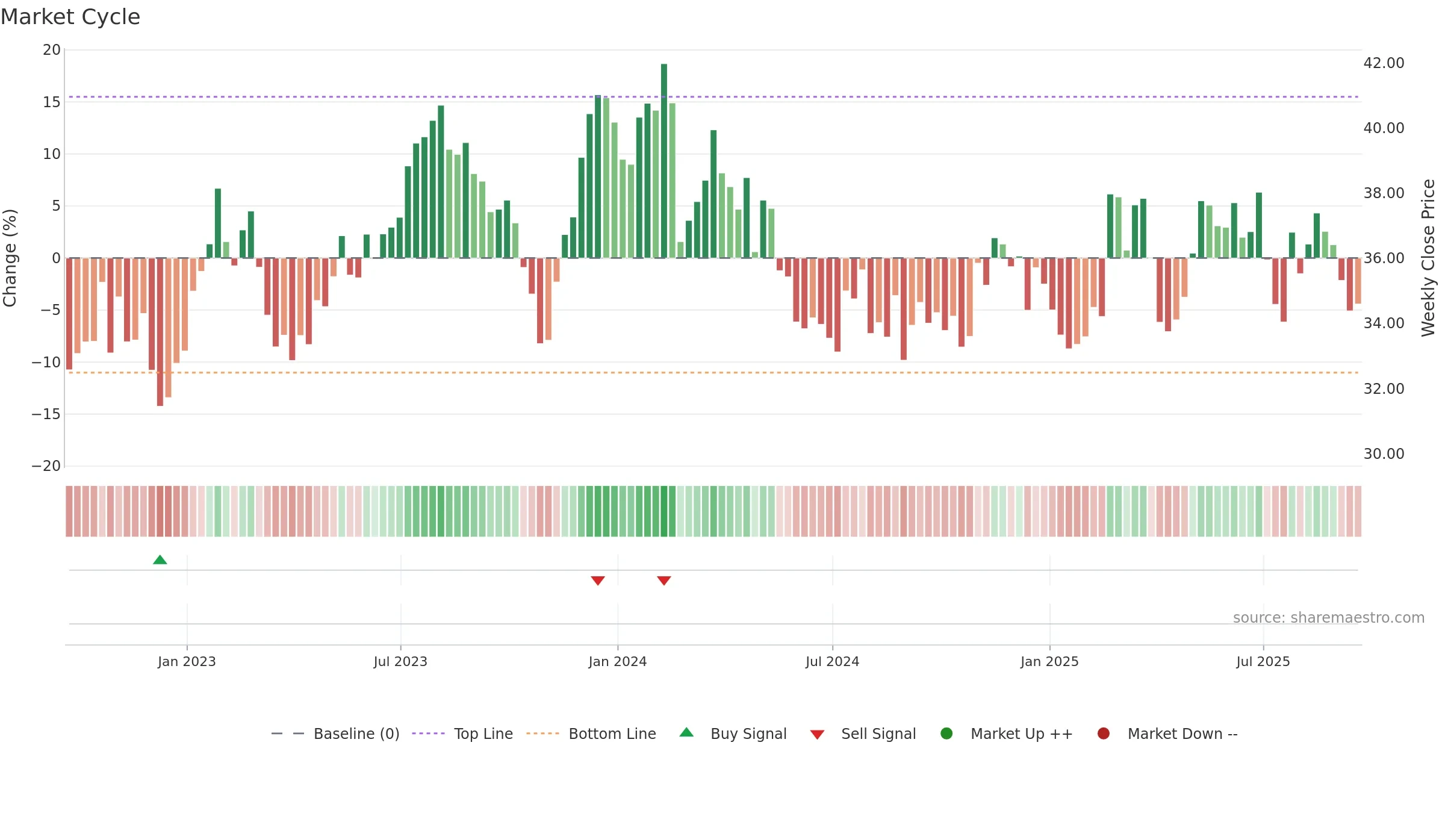Click the 42.00 price axis label

[x=1384, y=63]
